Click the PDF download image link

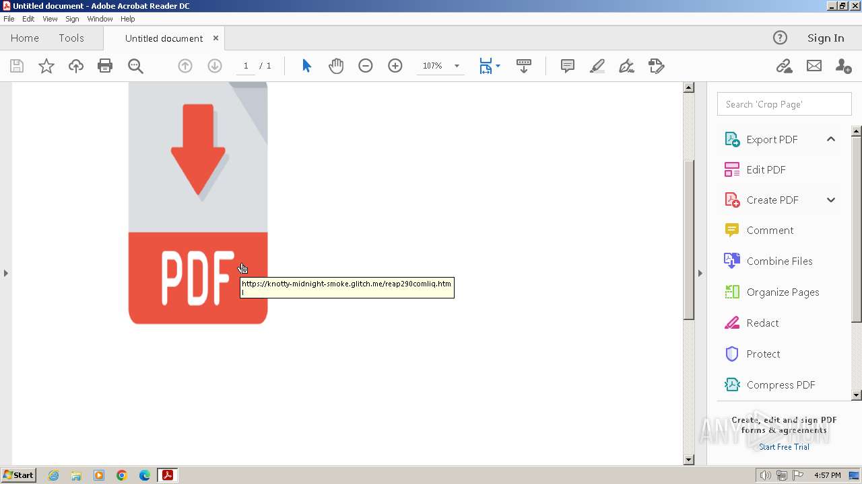tap(198, 203)
